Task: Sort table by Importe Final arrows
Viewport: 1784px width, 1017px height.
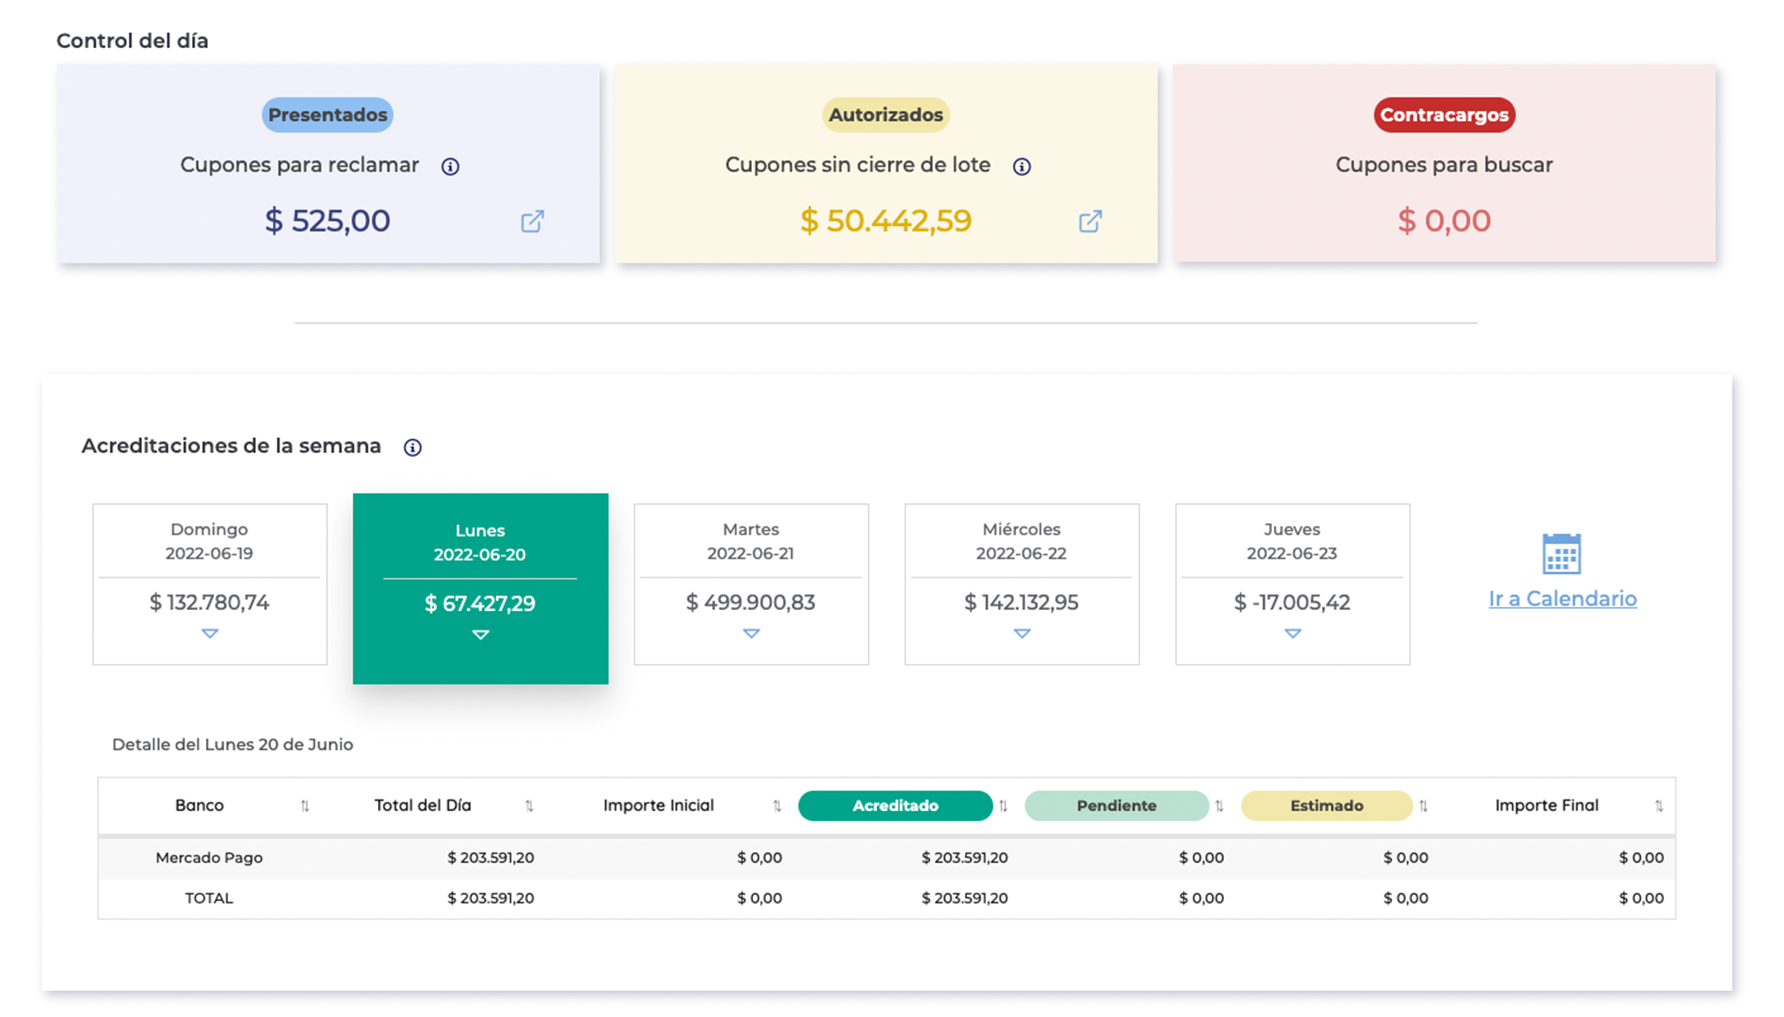Action: 1659,806
